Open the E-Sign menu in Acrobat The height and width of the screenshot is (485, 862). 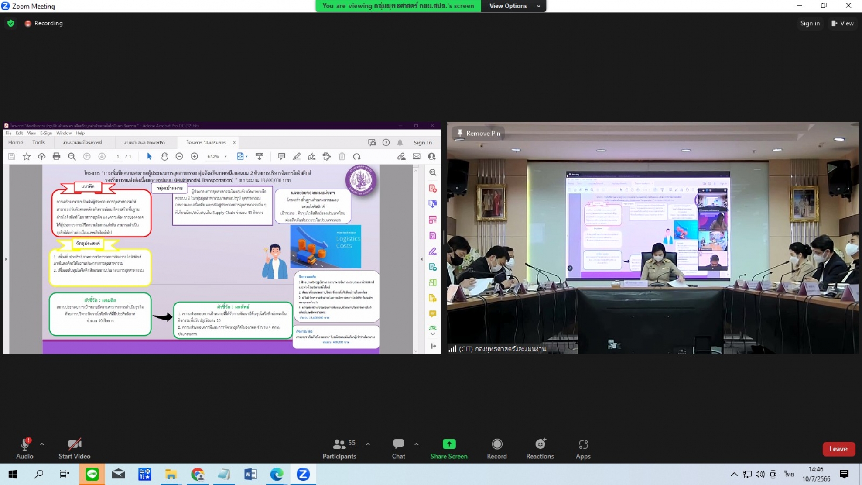tap(46, 133)
